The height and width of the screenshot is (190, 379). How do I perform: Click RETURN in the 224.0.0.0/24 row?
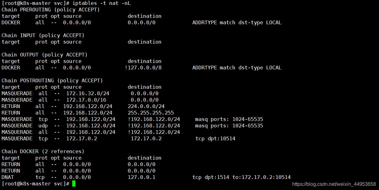(x=11, y=106)
